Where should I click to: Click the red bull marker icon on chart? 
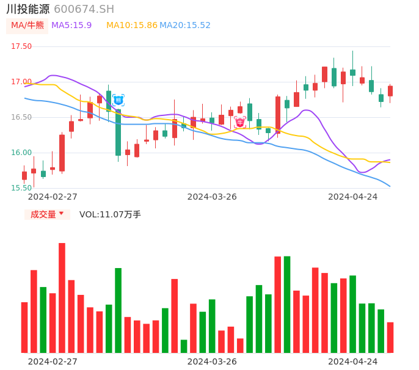coord(240,122)
